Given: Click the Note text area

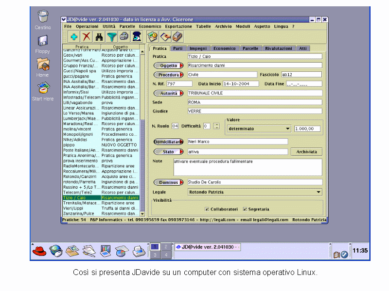Looking at the screenshot, I should click(248, 167).
